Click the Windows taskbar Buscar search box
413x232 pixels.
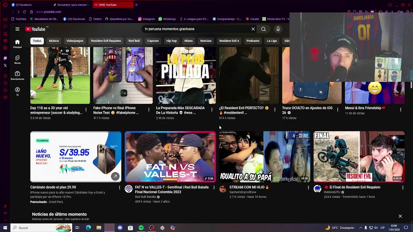tap(41, 228)
